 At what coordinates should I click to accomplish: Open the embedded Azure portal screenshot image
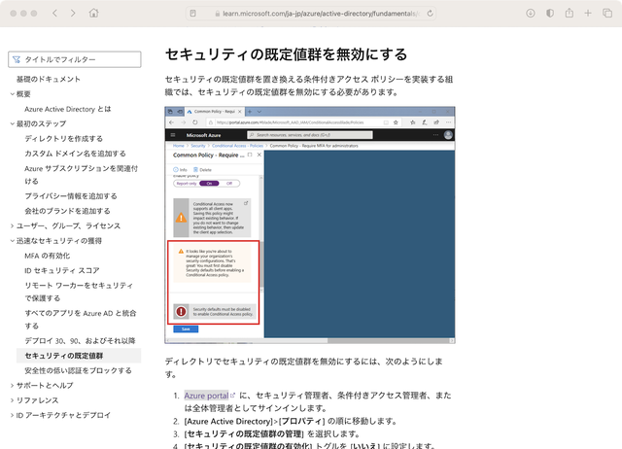[310, 224]
